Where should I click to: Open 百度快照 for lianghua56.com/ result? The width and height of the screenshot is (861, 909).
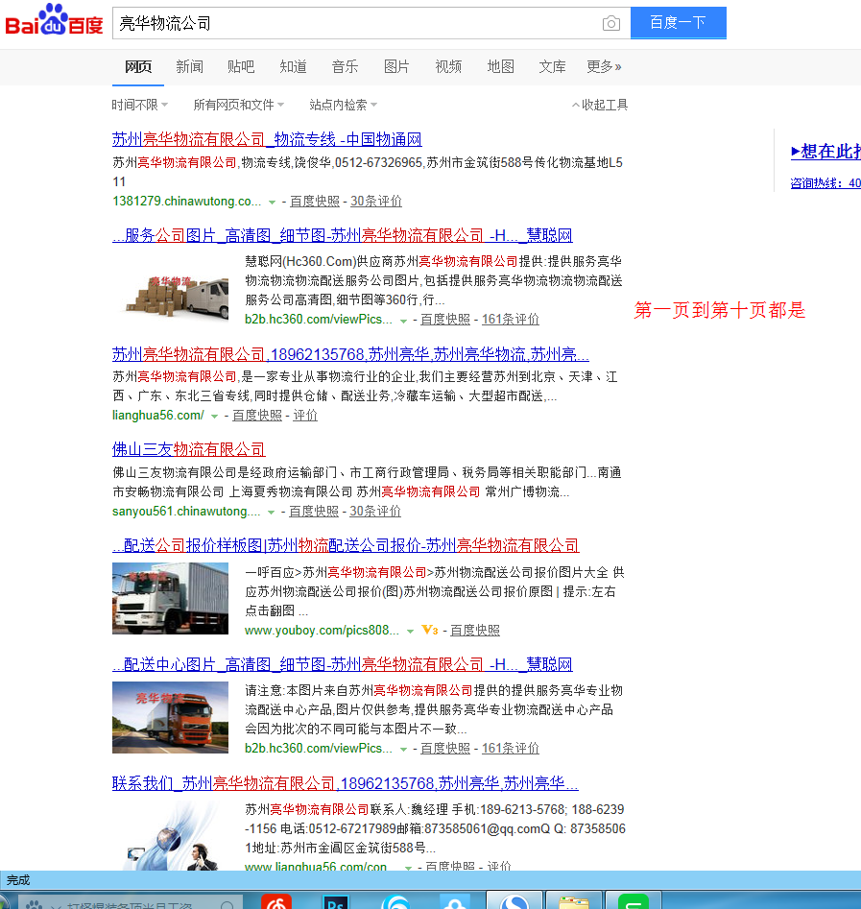coord(257,415)
